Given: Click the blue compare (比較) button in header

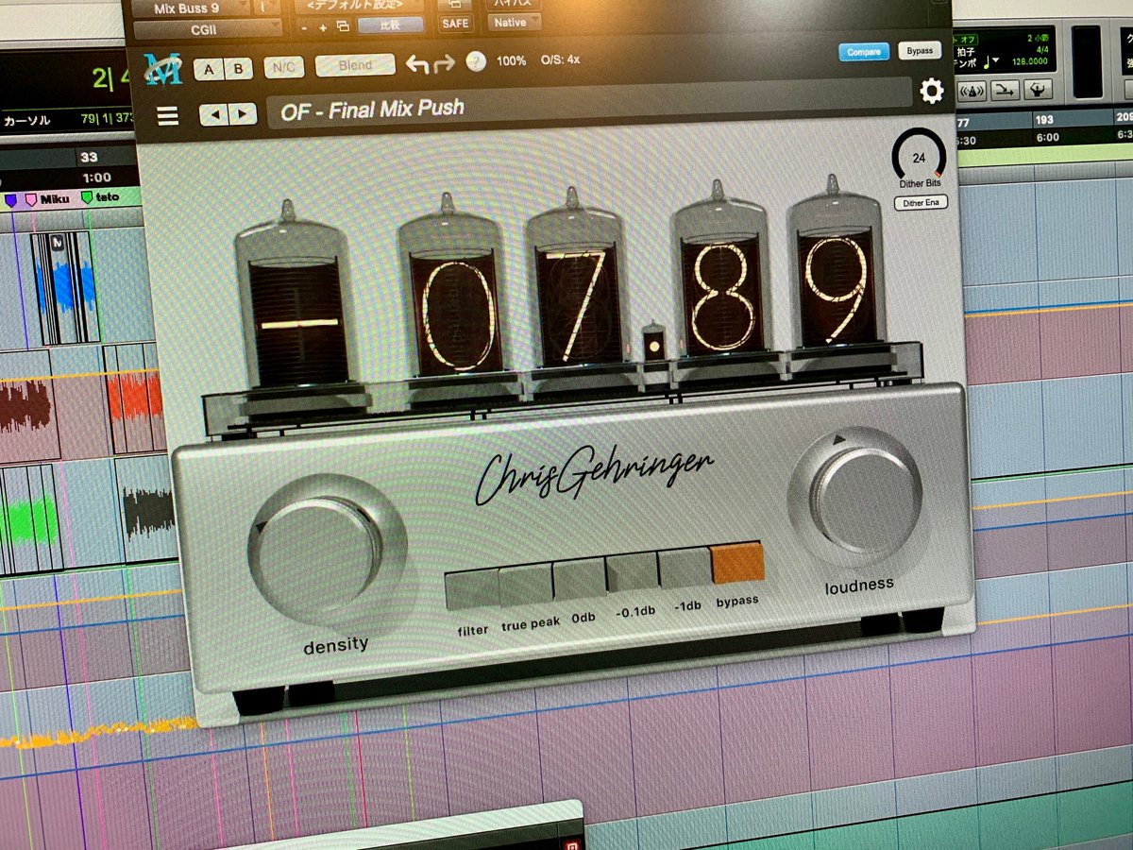Looking at the screenshot, I should tap(391, 25).
